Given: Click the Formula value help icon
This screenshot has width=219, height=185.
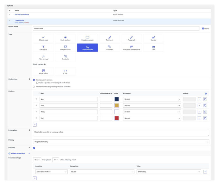Looking at the screenshot, I should (111, 93).
